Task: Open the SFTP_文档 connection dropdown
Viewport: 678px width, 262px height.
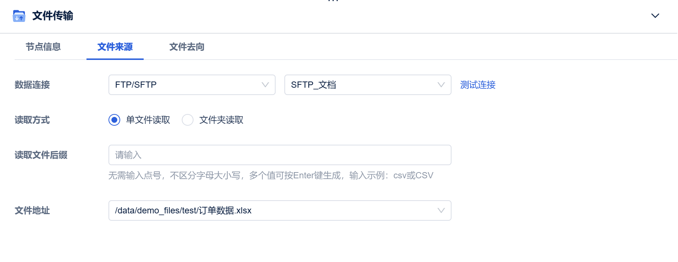Action: coord(367,85)
